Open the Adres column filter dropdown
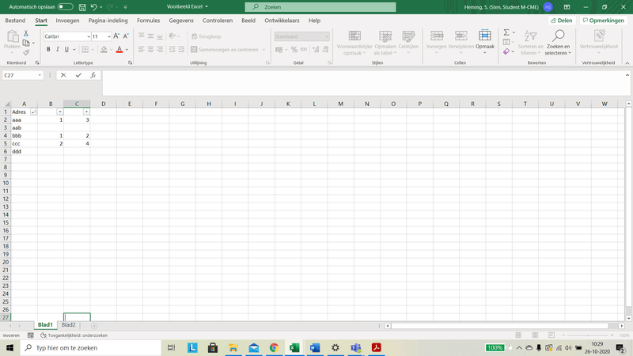 tap(33, 112)
